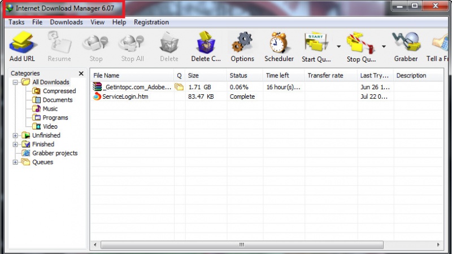Screen dimensions: 452x254
Task: Launch the Grabber tool icon
Action: pyautogui.click(x=406, y=43)
